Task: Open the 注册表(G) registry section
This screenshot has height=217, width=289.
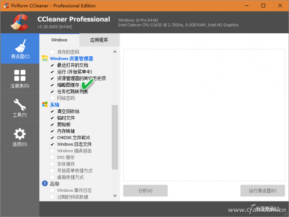Action: pyautogui.click(x=20, y=79)
